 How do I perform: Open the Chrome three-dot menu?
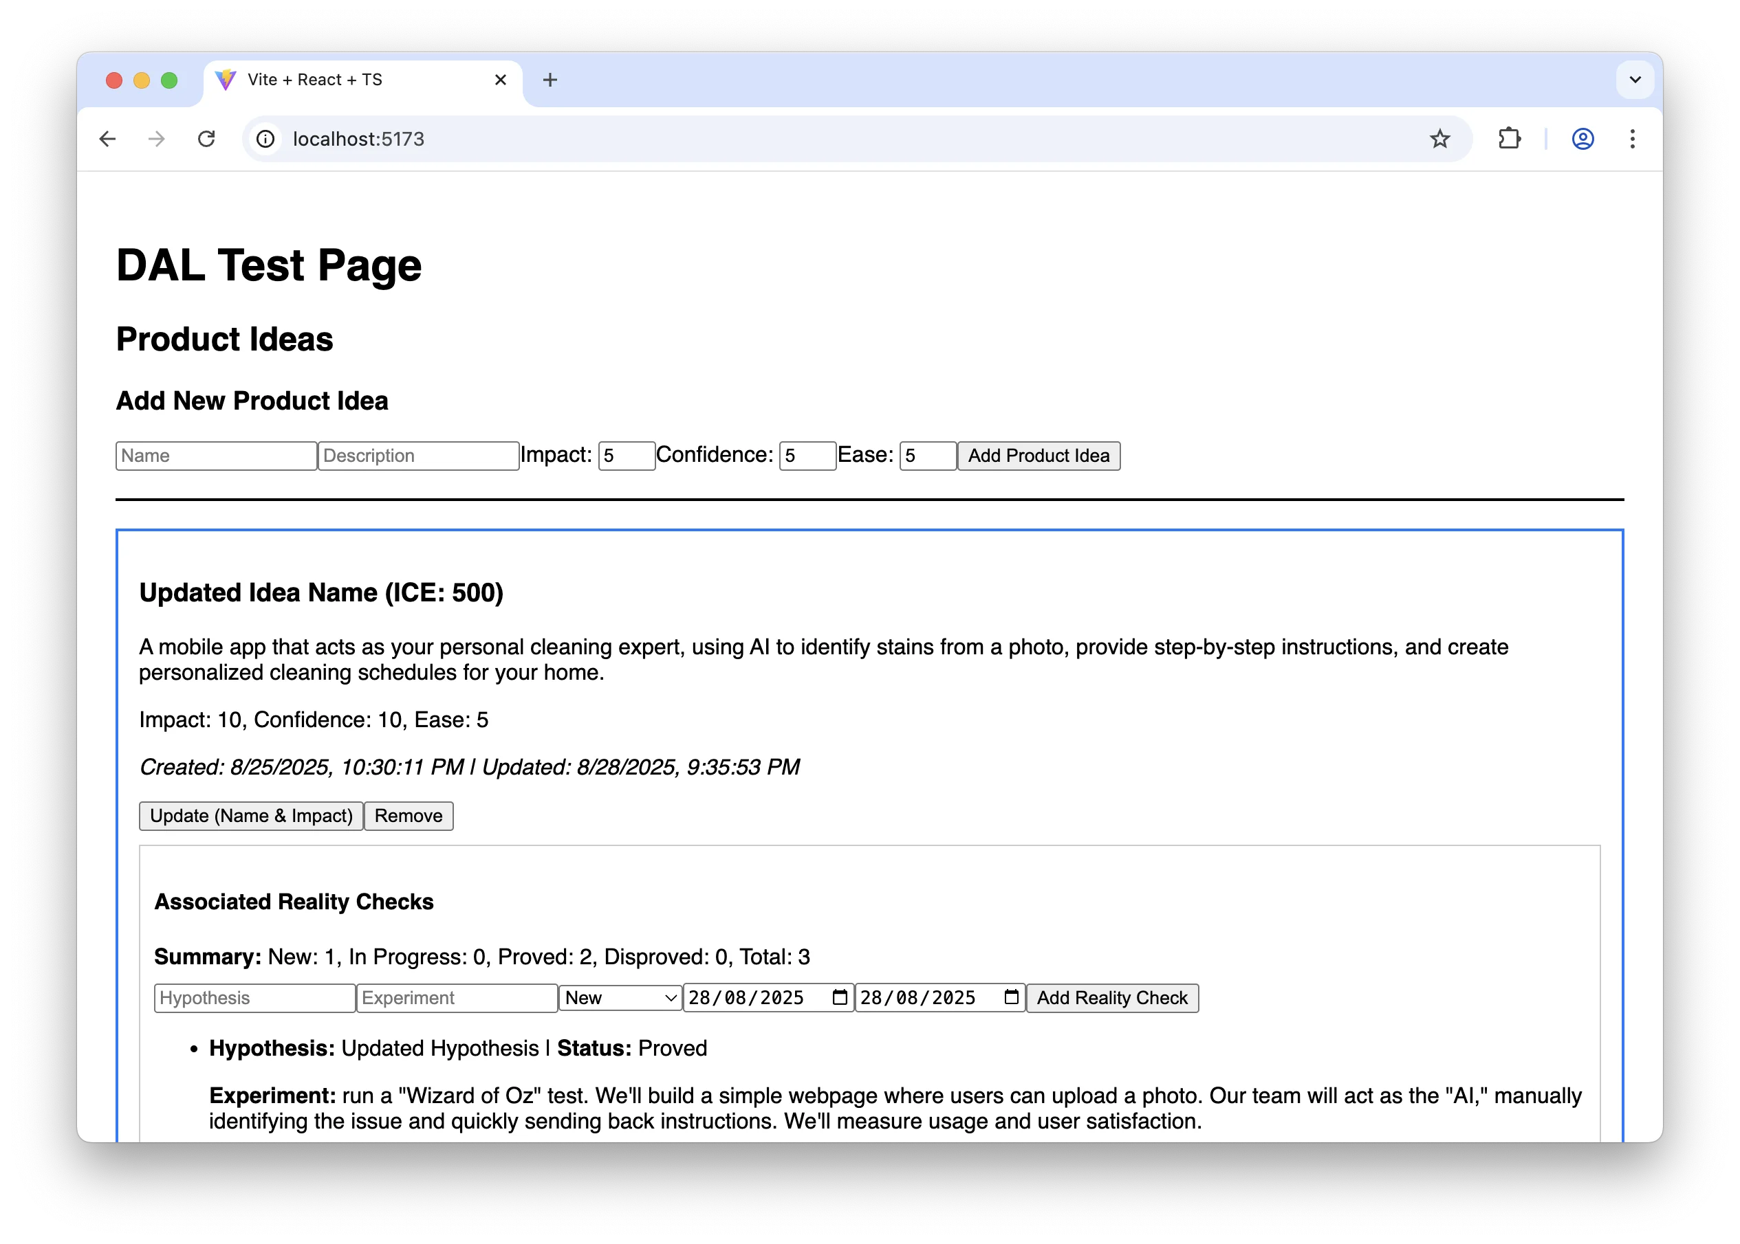(1632, 139)
